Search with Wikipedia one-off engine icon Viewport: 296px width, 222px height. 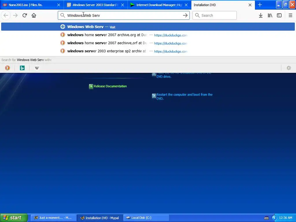coord(37,68)
